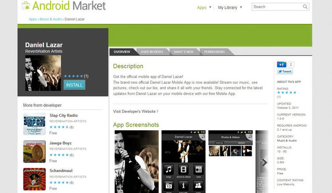The width and height of the screenshot is (332, 193).
Task: Click the My Library header label
Action: (x=228, y=8)
